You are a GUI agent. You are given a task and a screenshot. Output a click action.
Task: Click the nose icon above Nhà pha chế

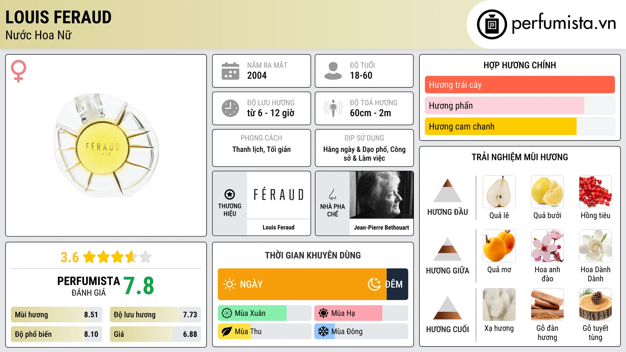[x=333, y=194]
